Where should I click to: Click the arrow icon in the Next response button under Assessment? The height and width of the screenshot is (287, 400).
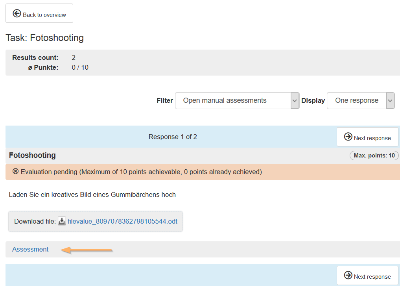coord(348,275)
